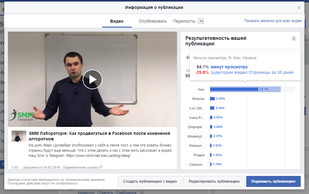This screenshot has height=194, width=309.
Task: Select the Moscow bar at 6.25%
Action: (213, 99)
